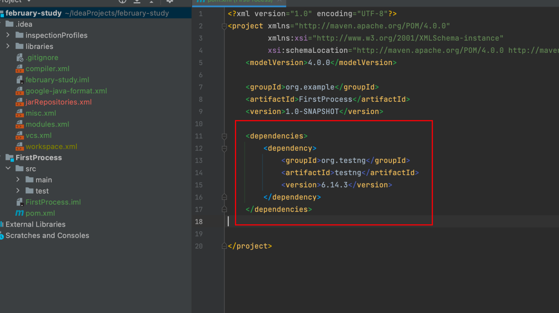Expand the inspectionProfiles folder arrow

pos(8,35)
